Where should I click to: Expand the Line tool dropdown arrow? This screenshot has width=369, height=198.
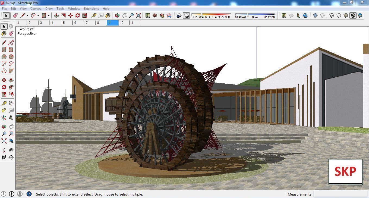[27, 15]
